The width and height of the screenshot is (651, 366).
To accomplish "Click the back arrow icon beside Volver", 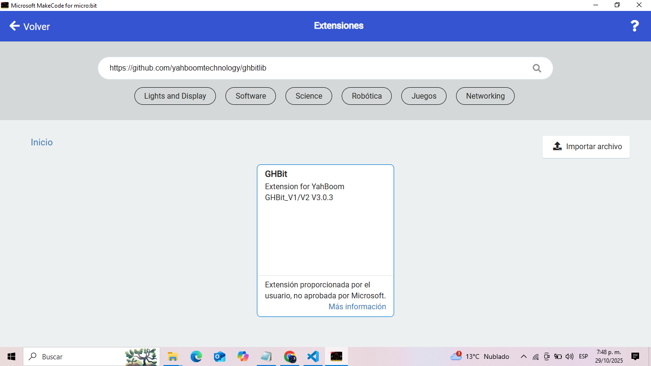I will [14, 26].
